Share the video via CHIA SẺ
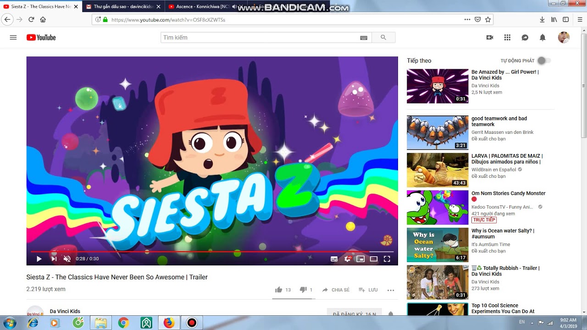 (336, 290)
